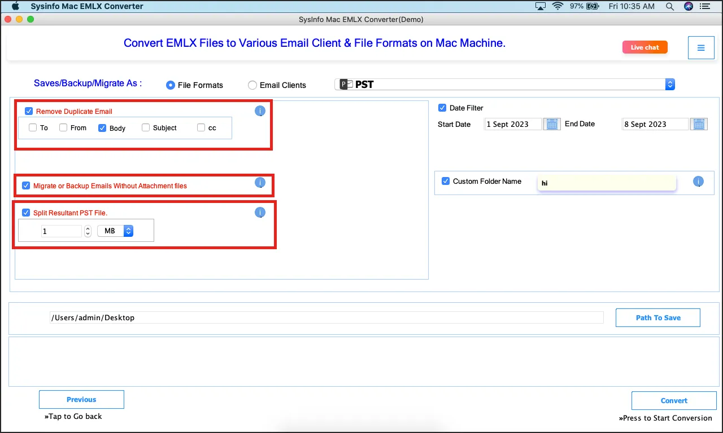Launch Siri from the menu bar
This screenshot has width=723, height=433.
click(x=688, y=6)
